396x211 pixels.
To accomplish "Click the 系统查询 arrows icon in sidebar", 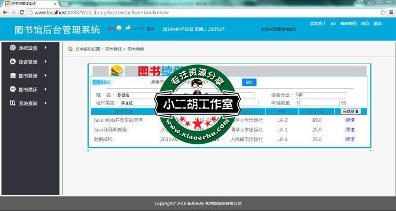I will point(13,103).
